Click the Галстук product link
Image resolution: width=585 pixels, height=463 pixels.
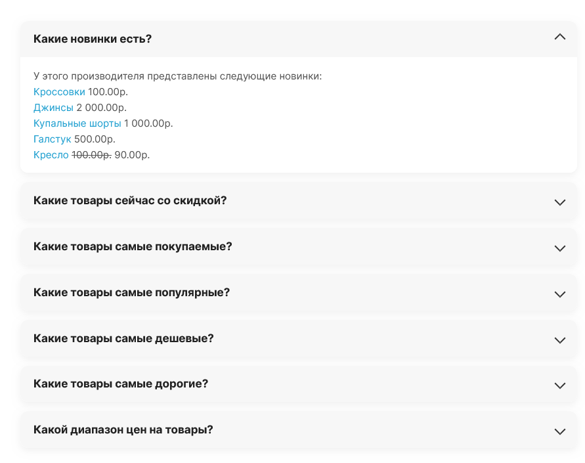click(52, 139)
